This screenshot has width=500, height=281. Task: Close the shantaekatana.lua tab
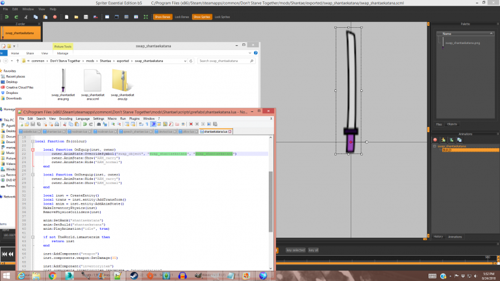(230, 131)
